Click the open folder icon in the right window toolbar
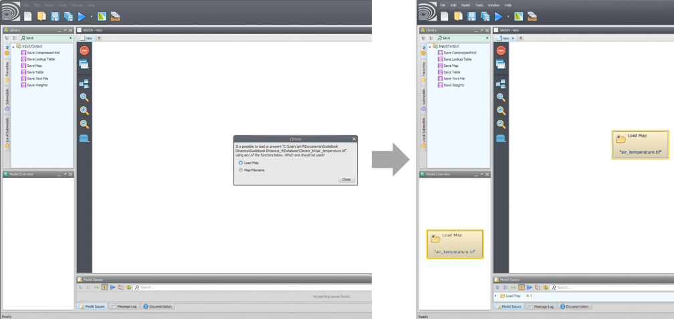674x319 pixels. 458,16
